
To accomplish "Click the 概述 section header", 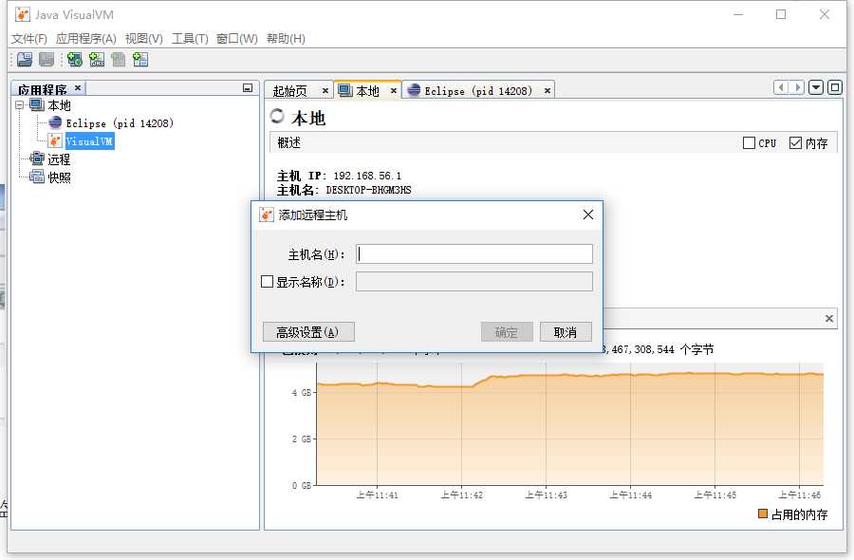I will click(289, 142).
